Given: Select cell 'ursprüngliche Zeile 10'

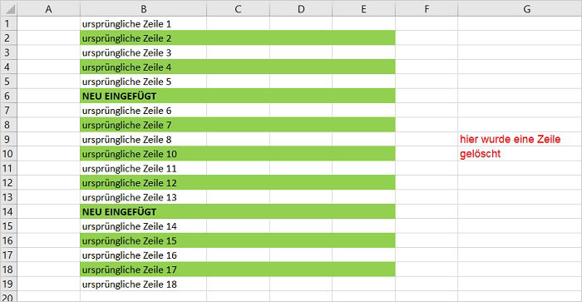Looking at the screenshot, I should (x=143, y=154).
